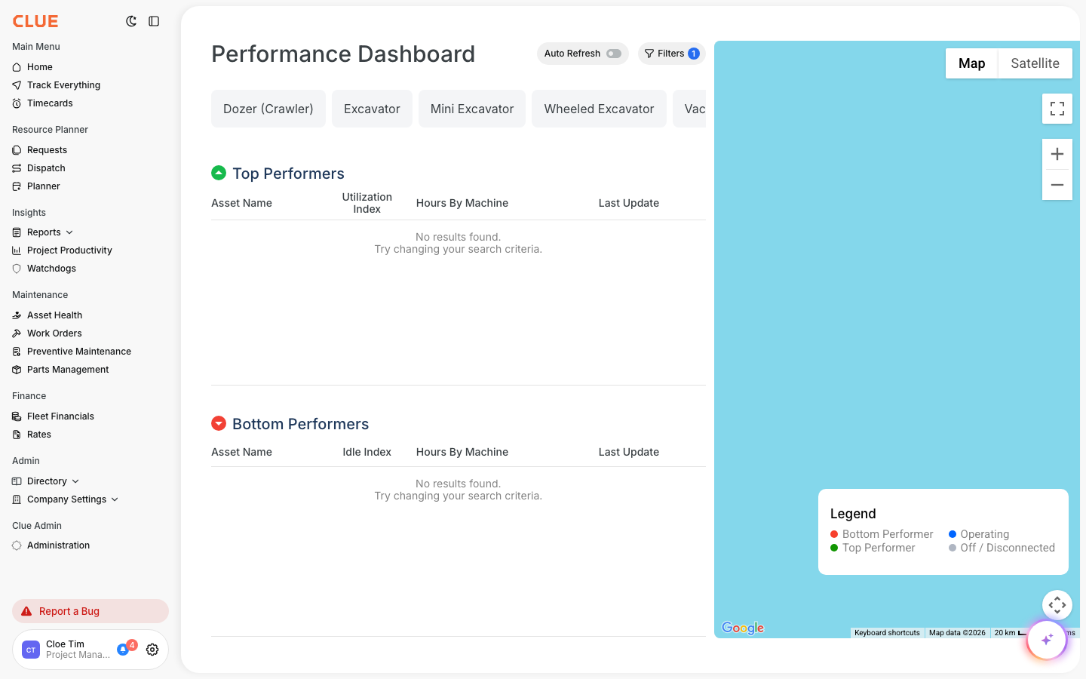This screenshot has width=1086, height=679.
Task: Sort by Utilization Index column
Action: tap(367, 203)
